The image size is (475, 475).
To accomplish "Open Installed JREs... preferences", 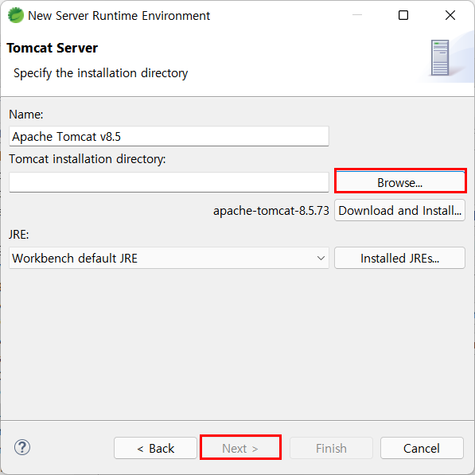I will click(x=399, y=258).
